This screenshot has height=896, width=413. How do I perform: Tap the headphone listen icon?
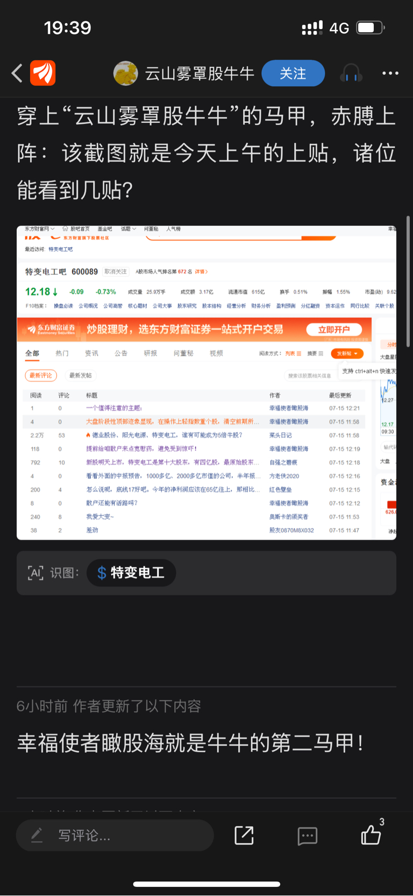[x=351, y=73]
